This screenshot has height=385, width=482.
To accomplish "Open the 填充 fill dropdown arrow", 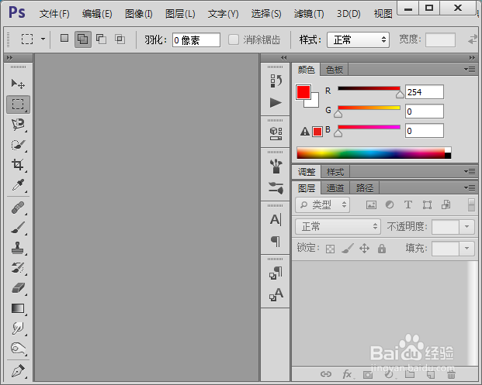I will 466,248.
